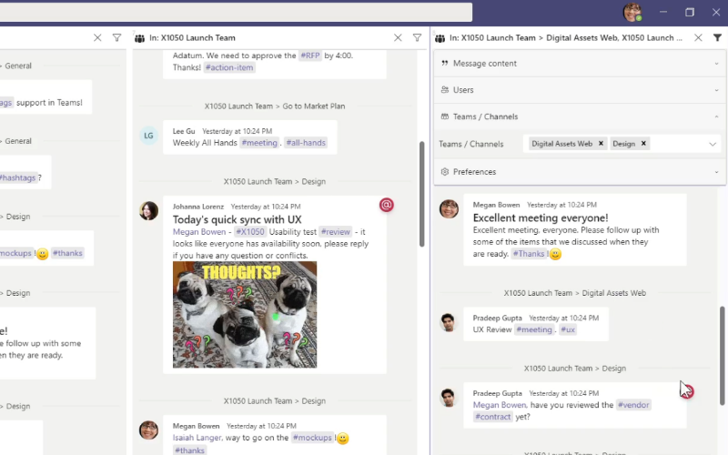The height and width of the screenshot is (455, 728).
Task: Expand the Preferences filter section
Action: pyautogui.click(x=580, y=171)
